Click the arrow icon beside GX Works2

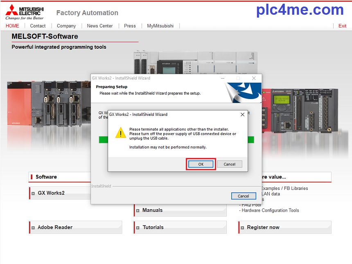coord(33,193)
